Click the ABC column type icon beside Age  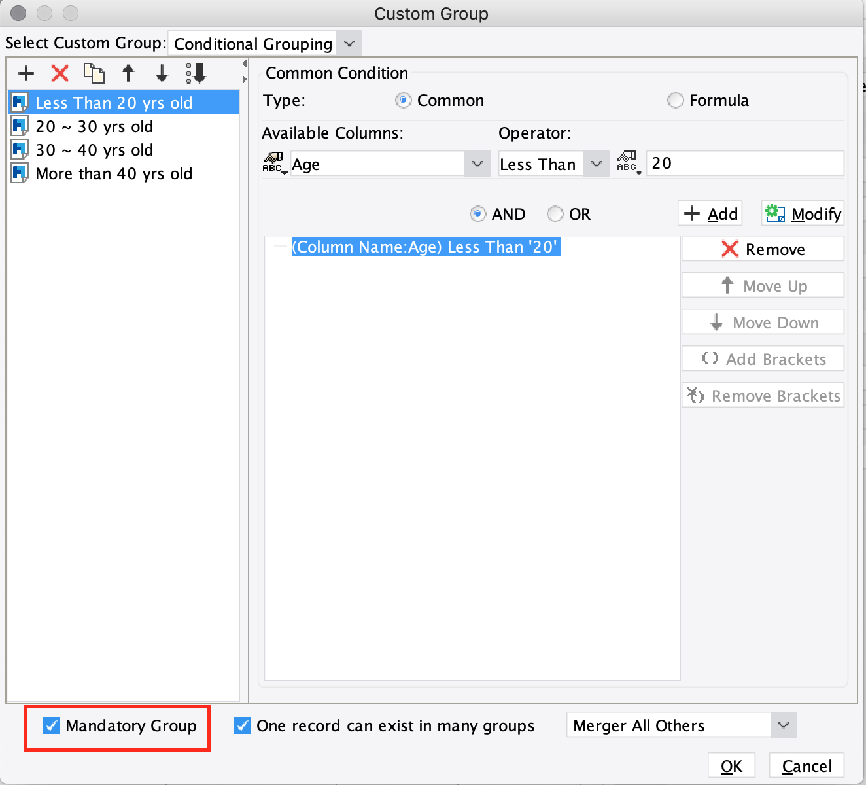coord(275,163)
